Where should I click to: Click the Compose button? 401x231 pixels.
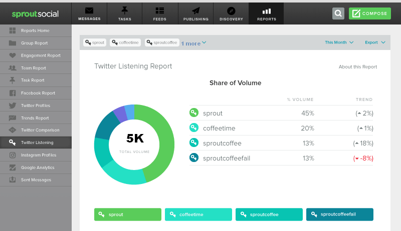click(370, 13)
